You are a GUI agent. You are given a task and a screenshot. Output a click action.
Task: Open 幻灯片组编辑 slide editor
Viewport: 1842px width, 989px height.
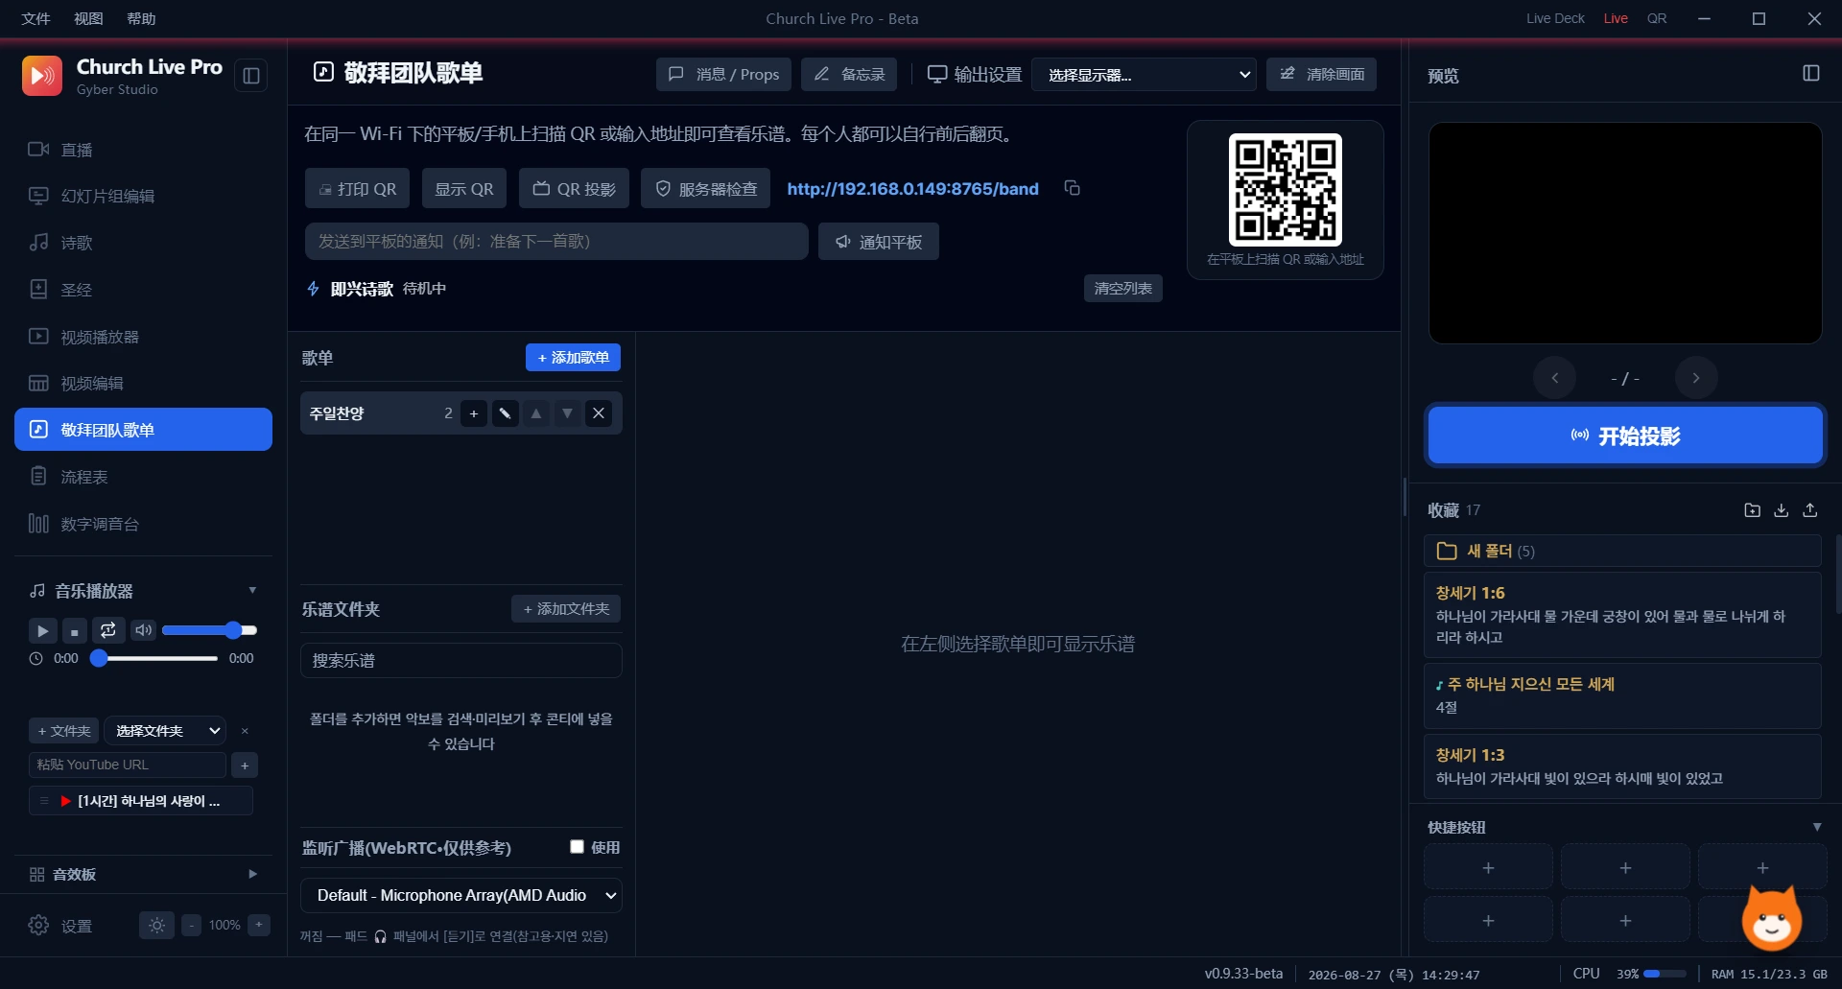[x=143, y=197]
